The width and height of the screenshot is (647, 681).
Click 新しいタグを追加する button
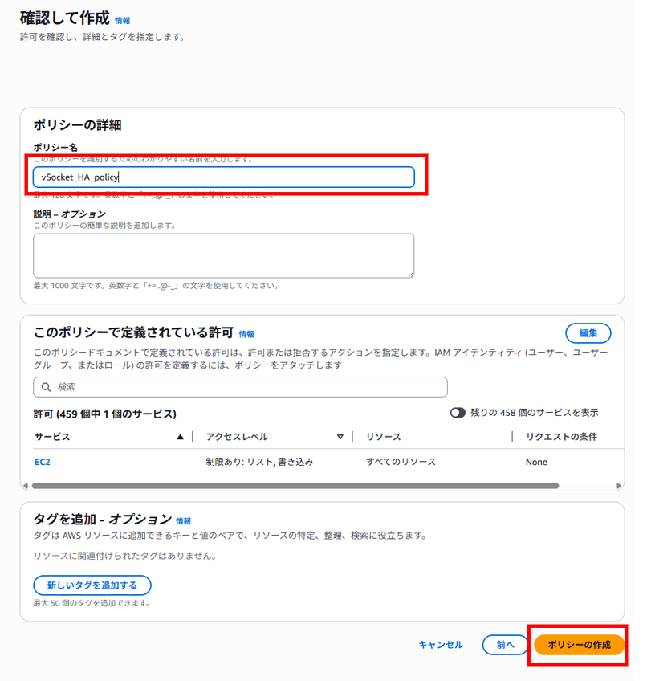coord(92,585)
